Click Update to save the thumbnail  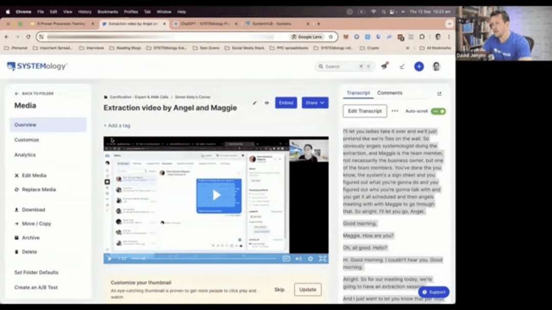click(x=307, y=289)
